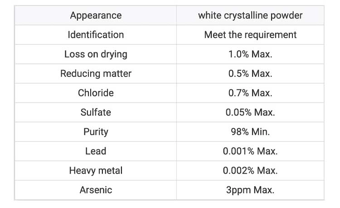
Task: Click the Identification row label
Action: click(96, 35)
